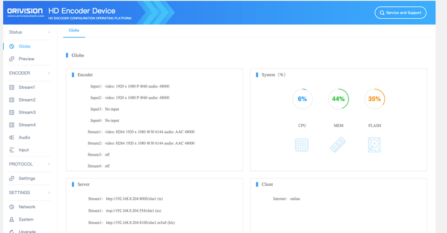The height and width of the screenshot is (233, 447).
Task: Click the Client panel heading
Action: (x=267, y=184)
